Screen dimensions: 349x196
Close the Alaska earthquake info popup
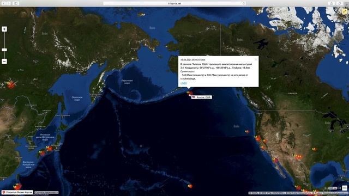click(256, 59)
